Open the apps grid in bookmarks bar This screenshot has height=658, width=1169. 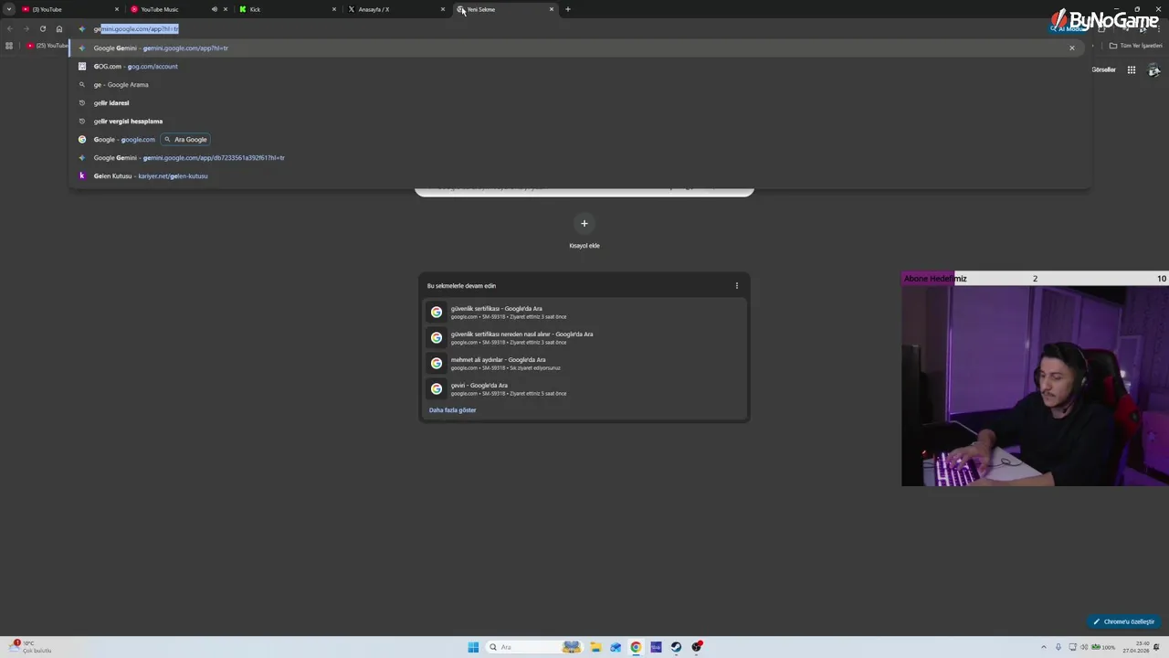pyautogui.click(x=9, y=46)
